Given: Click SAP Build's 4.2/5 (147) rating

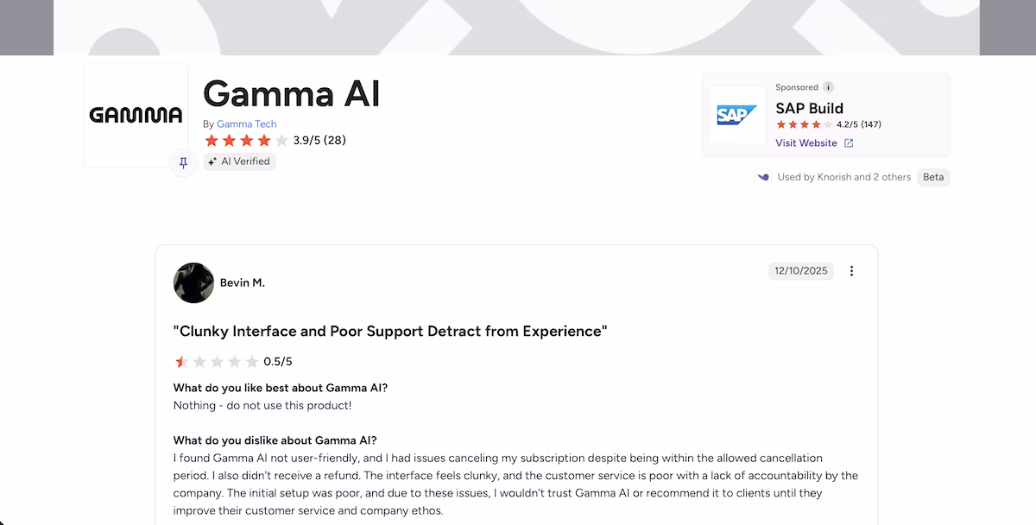Looking at the screenshot, I should 828,124.
